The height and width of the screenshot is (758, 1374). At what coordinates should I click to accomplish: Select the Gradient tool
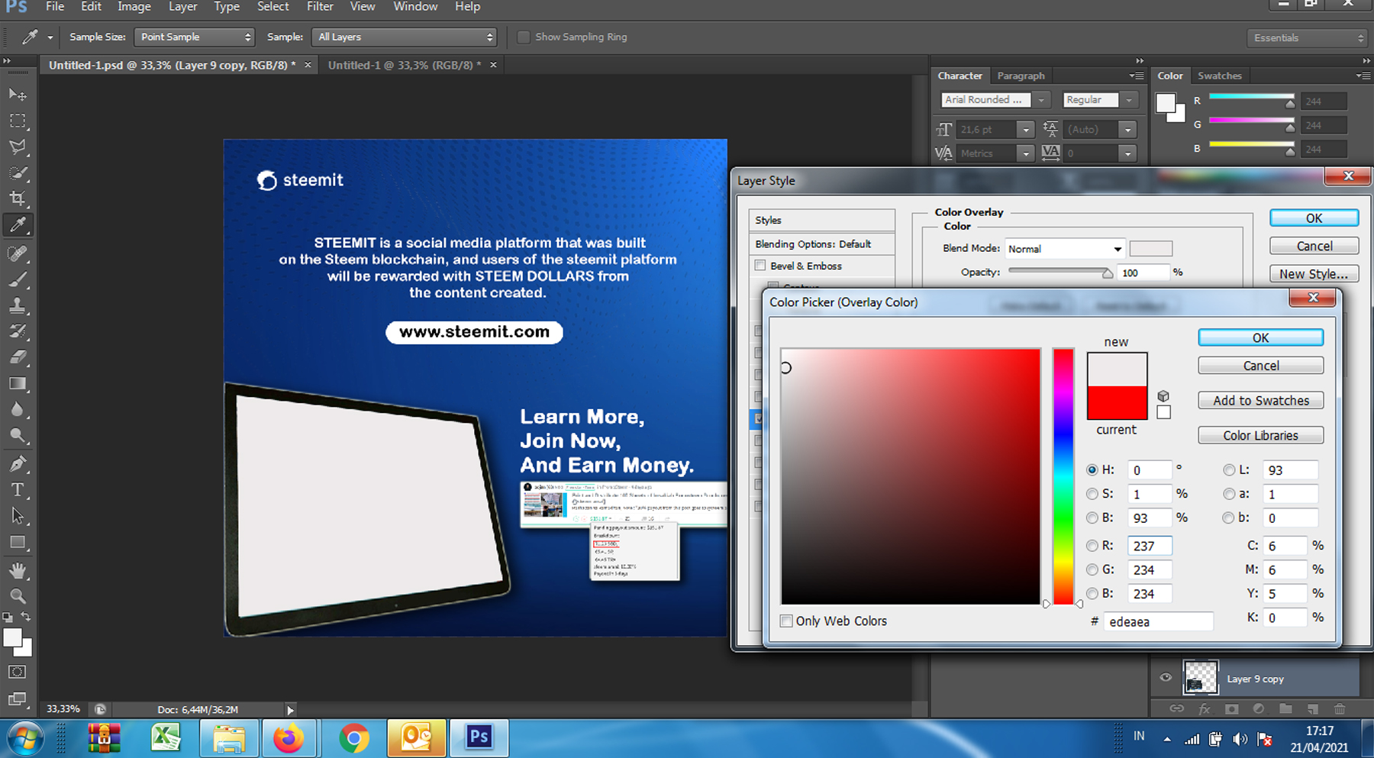[18, 383]
